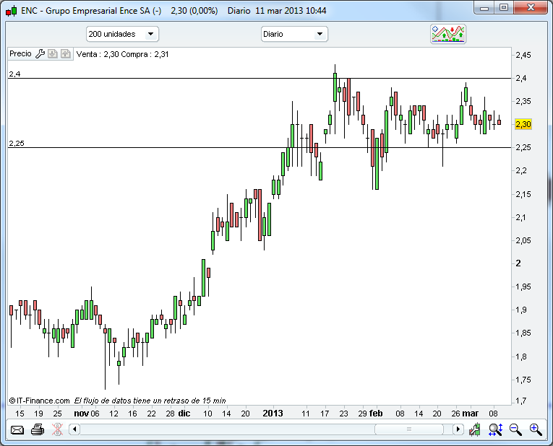Open the indicators and trading systems button

pyautogui.click(x=448, y=34)
